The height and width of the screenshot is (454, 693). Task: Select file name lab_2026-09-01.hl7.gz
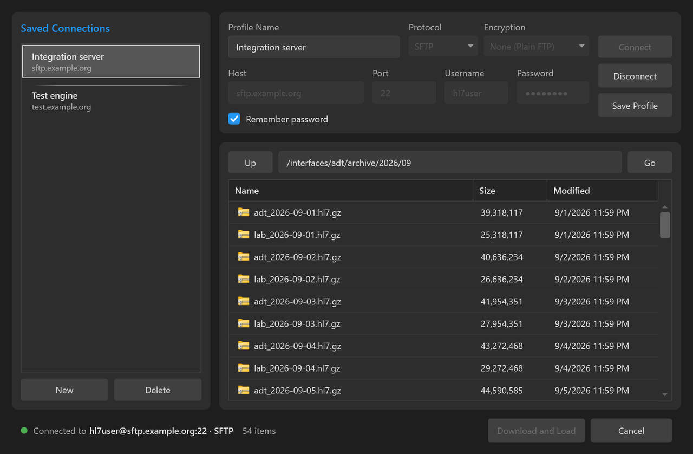[x=297, y=235]
